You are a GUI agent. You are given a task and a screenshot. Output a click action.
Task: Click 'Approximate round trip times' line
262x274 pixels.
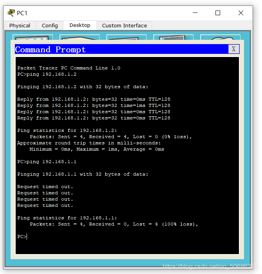click(89, 143)
